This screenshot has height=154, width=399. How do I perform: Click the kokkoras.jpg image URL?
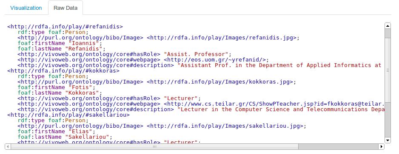click(x=220, y=82)
